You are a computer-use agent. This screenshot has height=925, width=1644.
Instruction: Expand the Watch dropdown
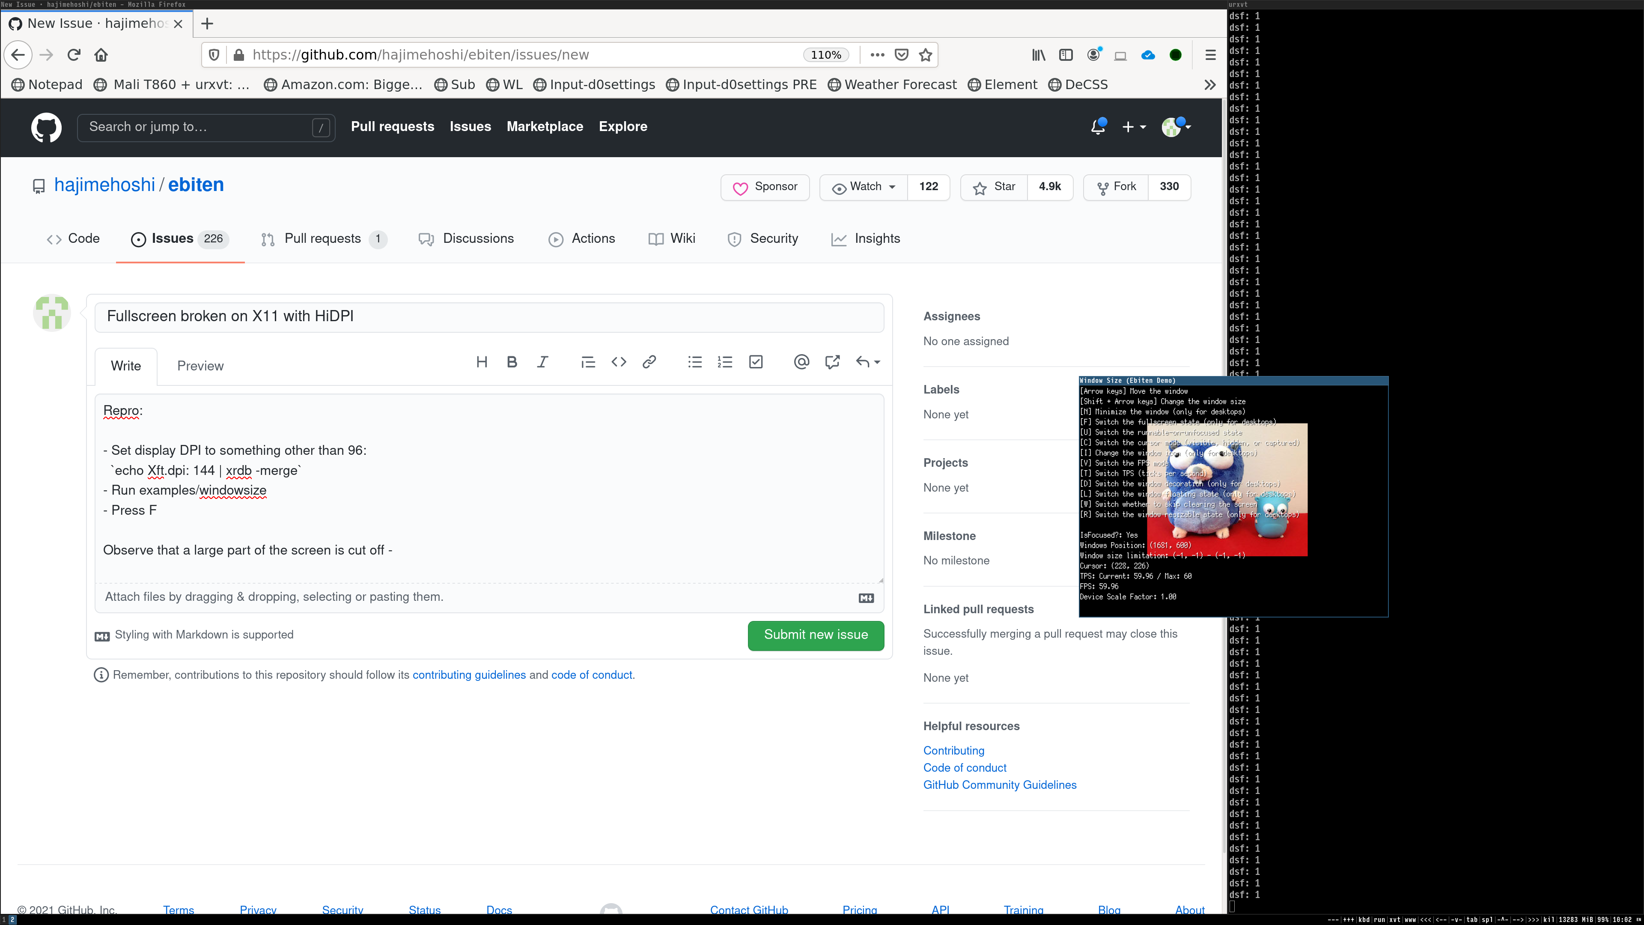coord(864,187)
